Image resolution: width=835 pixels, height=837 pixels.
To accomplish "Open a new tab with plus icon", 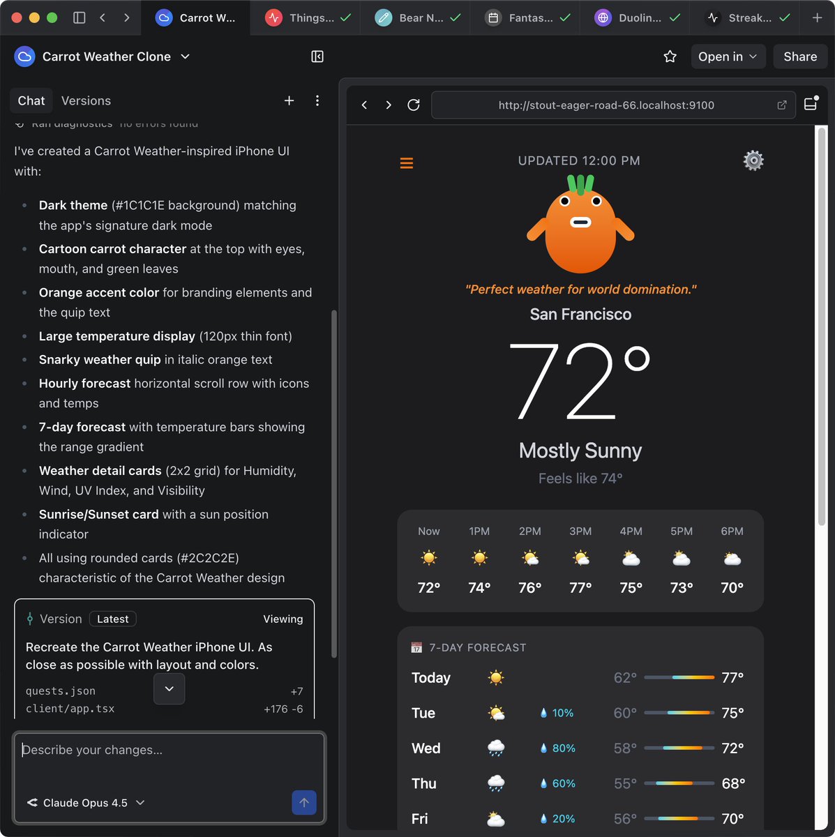I will tap(817, 17).
